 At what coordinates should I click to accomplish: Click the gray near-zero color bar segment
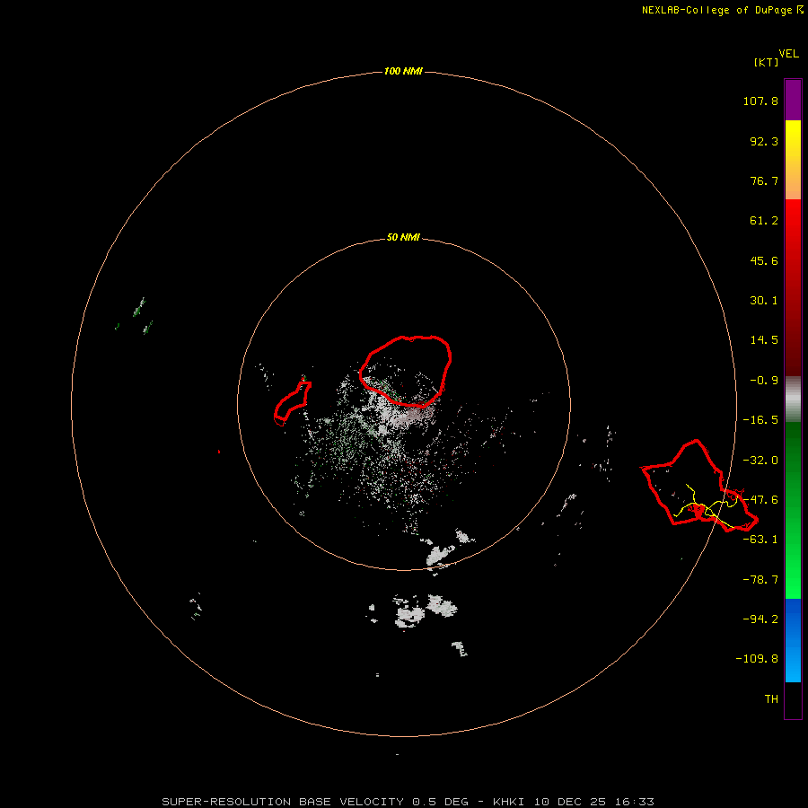tap(793, 400)
